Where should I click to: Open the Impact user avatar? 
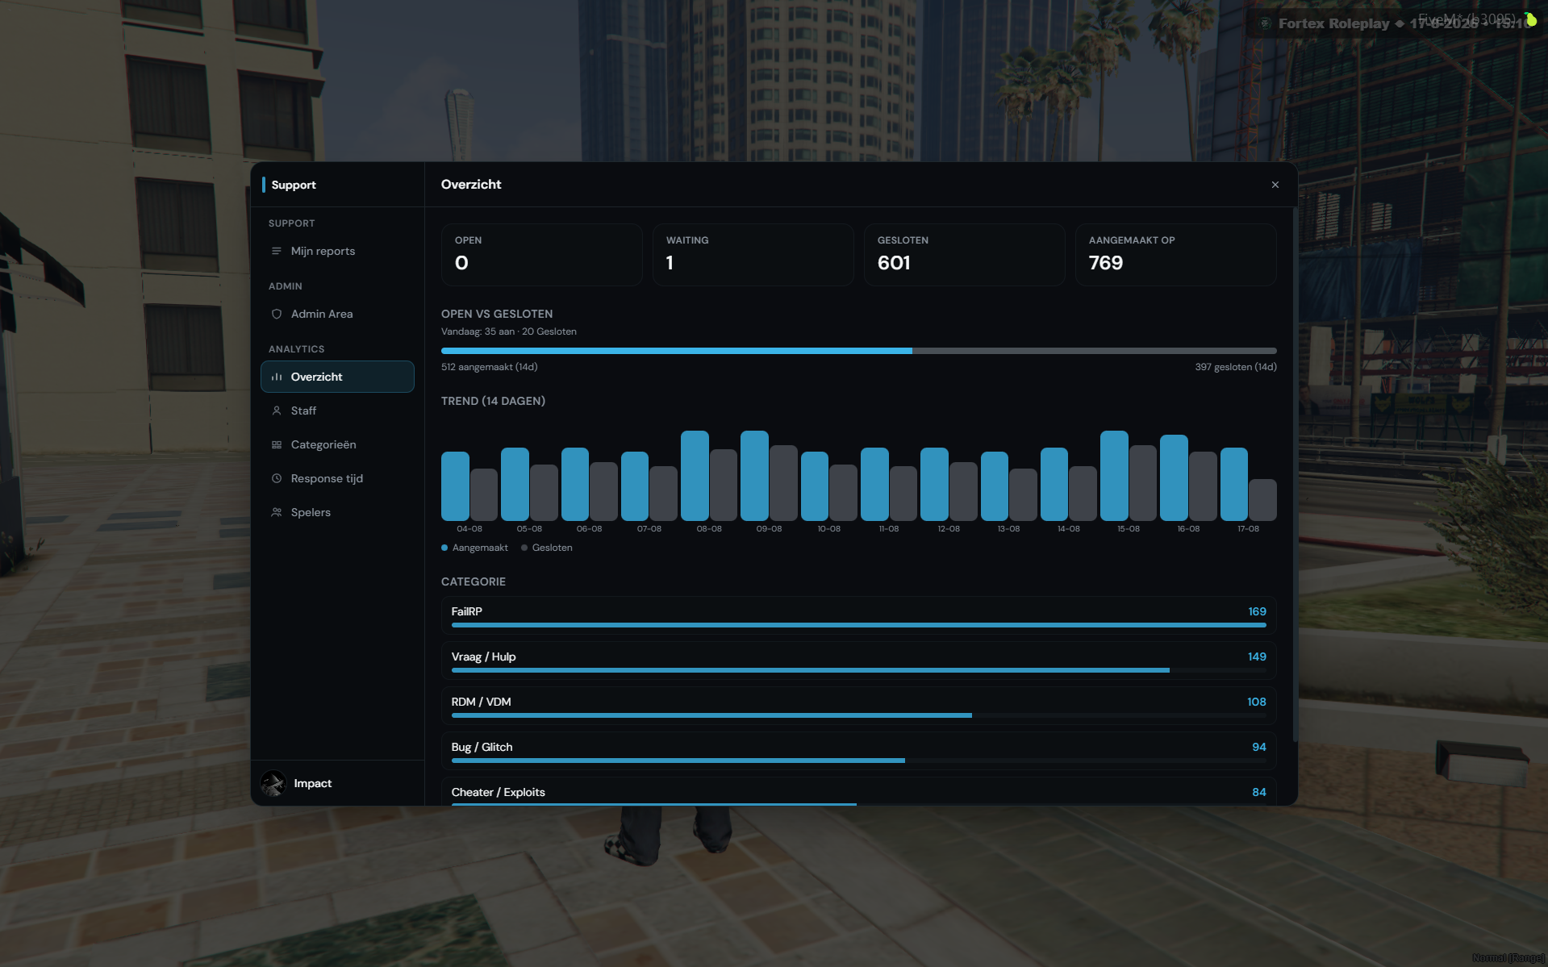pos(273,783)
